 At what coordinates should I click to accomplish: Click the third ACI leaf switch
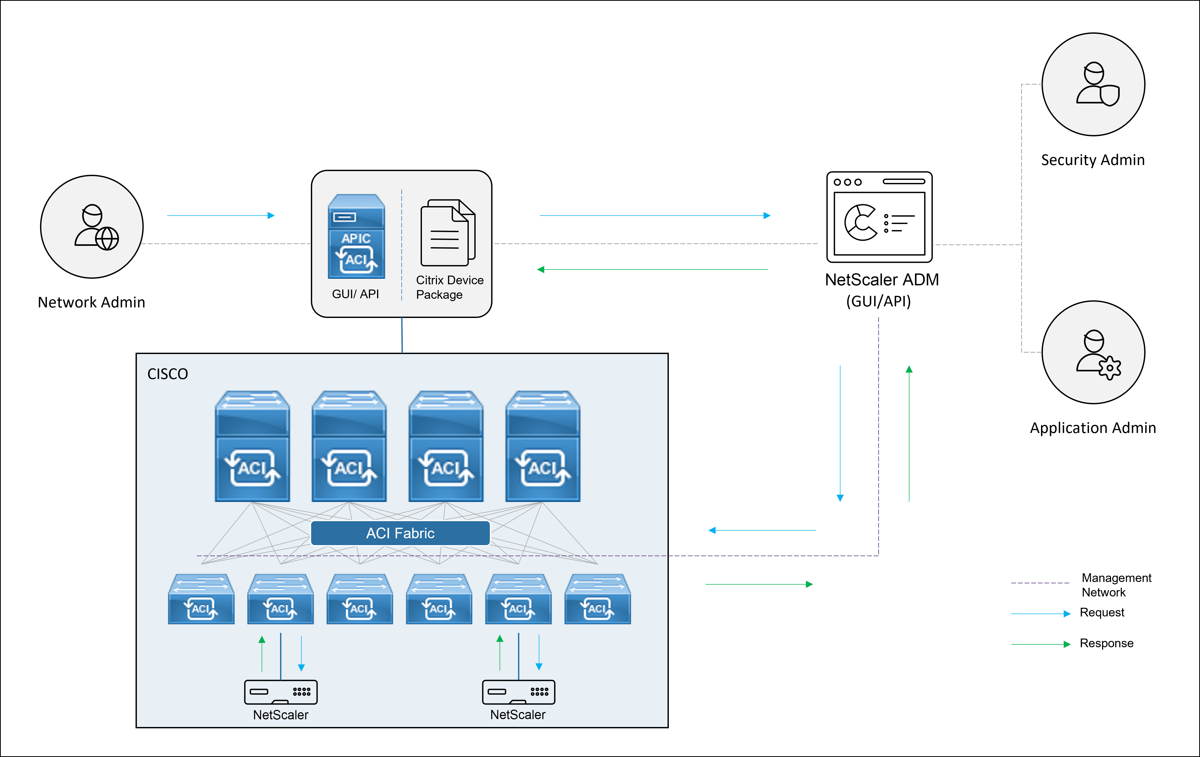(360, 599)
